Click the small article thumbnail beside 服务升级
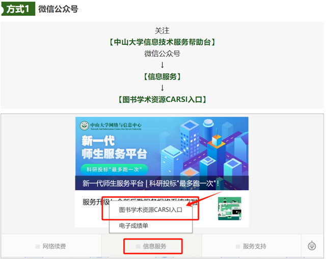The width and height of the screenshot is (326, 259). point(229,209)
